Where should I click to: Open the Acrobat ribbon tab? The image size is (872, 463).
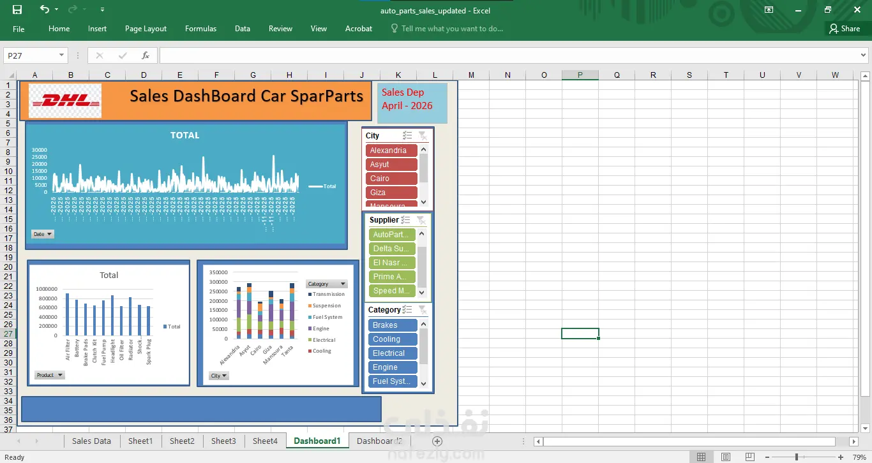point(359,29)
